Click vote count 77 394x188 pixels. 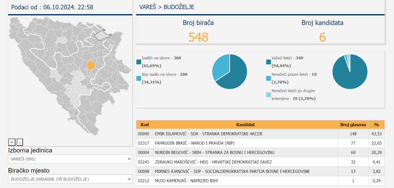(x=353, y=143)
